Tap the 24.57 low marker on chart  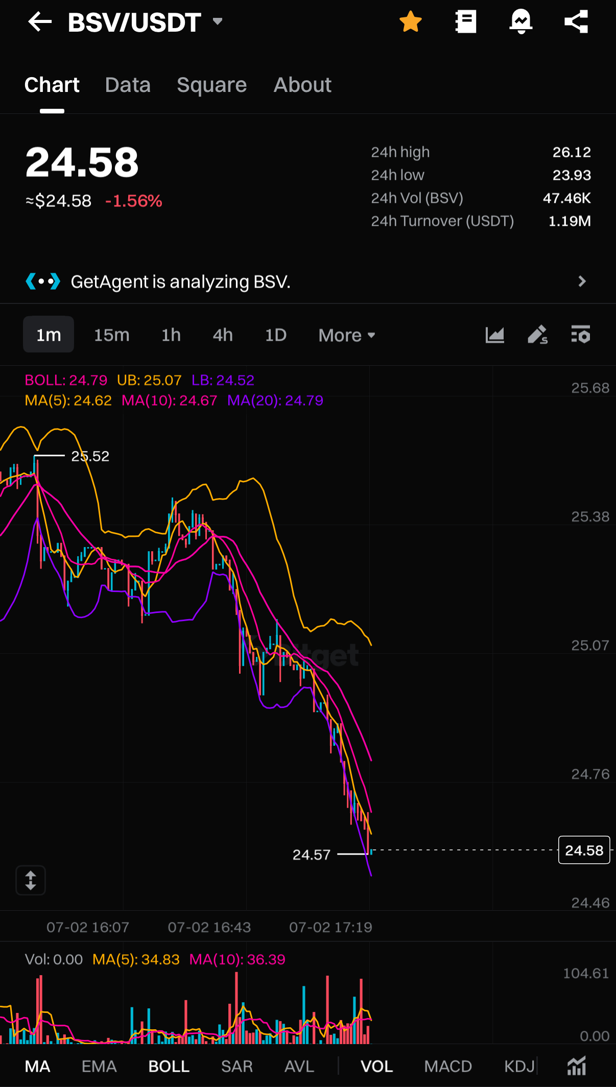coord(312,855)
